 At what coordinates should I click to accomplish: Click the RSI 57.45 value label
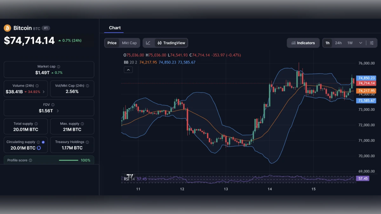click(x=362, y=178)
